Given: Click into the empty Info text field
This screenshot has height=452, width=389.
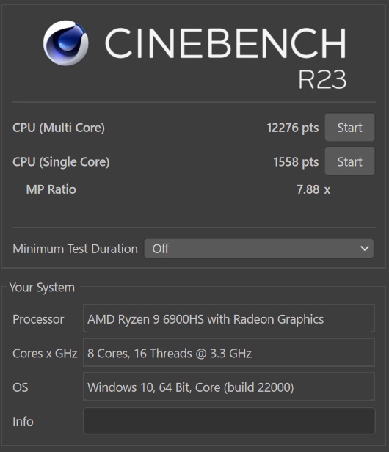Looking at the screenshot, I should coord(229,421).
